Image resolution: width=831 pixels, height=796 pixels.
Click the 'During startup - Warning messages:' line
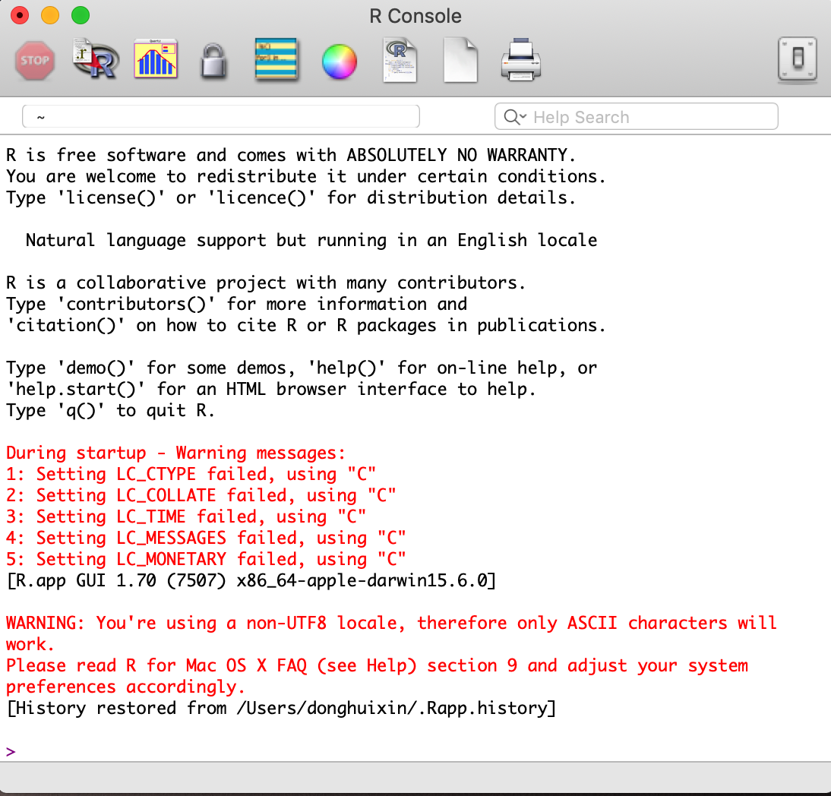(176, 453)
